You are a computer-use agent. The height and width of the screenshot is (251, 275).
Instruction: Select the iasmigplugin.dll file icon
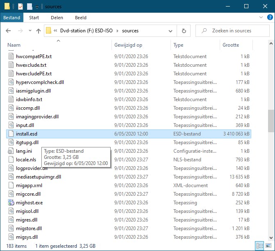pyautogui.click(x=11, y=90)
